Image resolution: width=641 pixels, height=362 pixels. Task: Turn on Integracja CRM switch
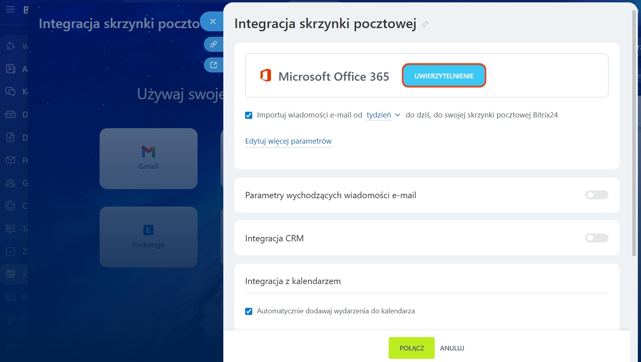click(596, 238)
